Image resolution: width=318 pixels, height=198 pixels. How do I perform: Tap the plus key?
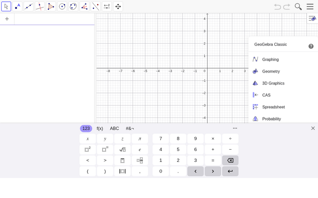(213, 150)
